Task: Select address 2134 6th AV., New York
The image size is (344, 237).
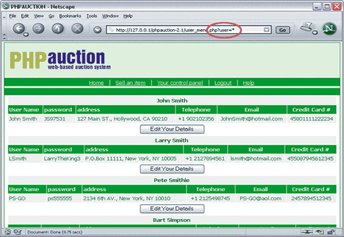Action: pyautogui.click(x=126, y=198)
